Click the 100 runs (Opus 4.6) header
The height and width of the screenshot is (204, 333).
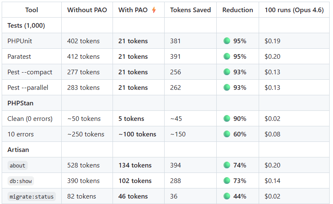click(x=294, y=10)
